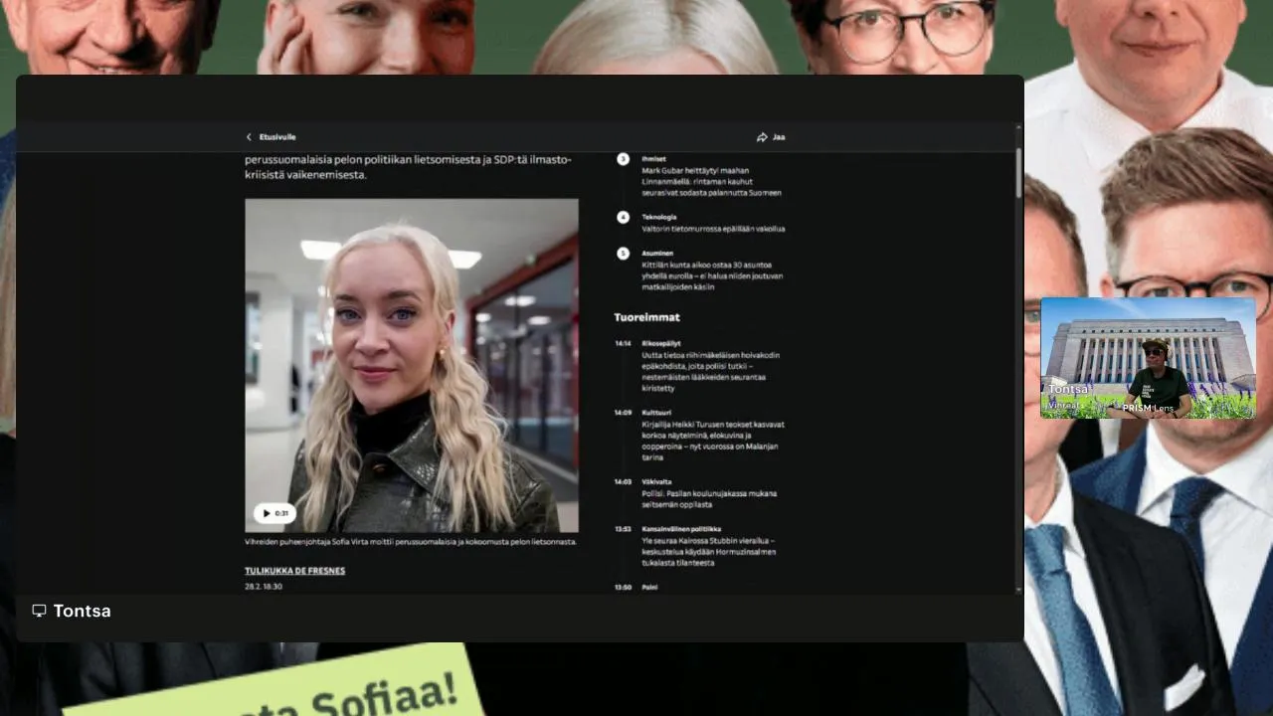Click the Tontsa presenter name label
1273x716 pixels.
(x=83, y=611)
